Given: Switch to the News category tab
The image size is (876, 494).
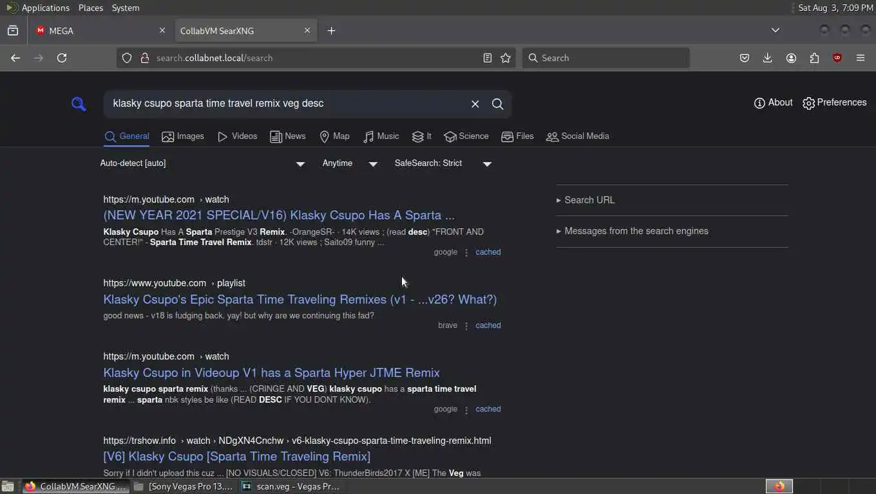Looking at the screenshot, I should click(x=287, y=136).
